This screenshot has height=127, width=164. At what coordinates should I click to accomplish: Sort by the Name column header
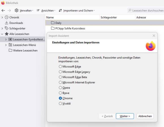coord(72,17)
